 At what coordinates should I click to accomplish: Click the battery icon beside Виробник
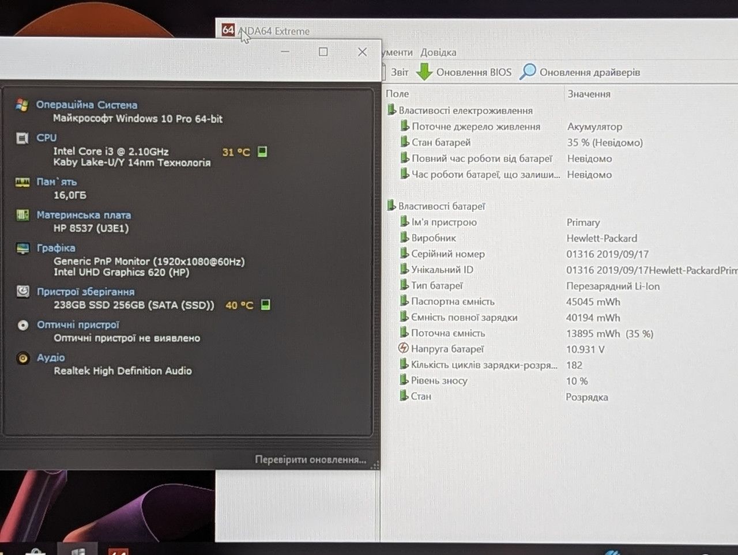click(405, 238)
